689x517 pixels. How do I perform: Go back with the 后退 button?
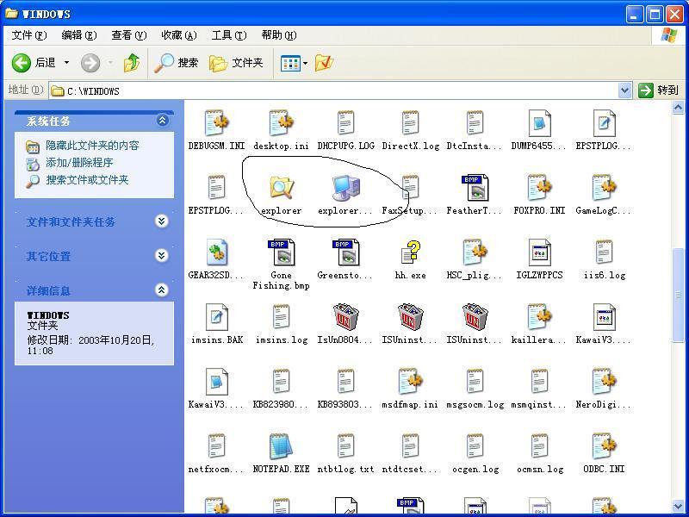pos(34,63)
